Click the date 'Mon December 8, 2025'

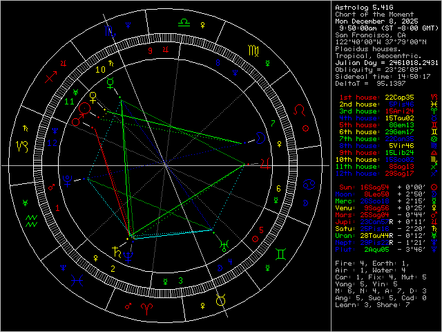[376, 21]
